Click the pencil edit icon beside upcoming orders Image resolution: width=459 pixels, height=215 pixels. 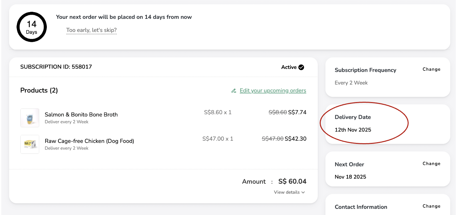[x=234, y=91]
